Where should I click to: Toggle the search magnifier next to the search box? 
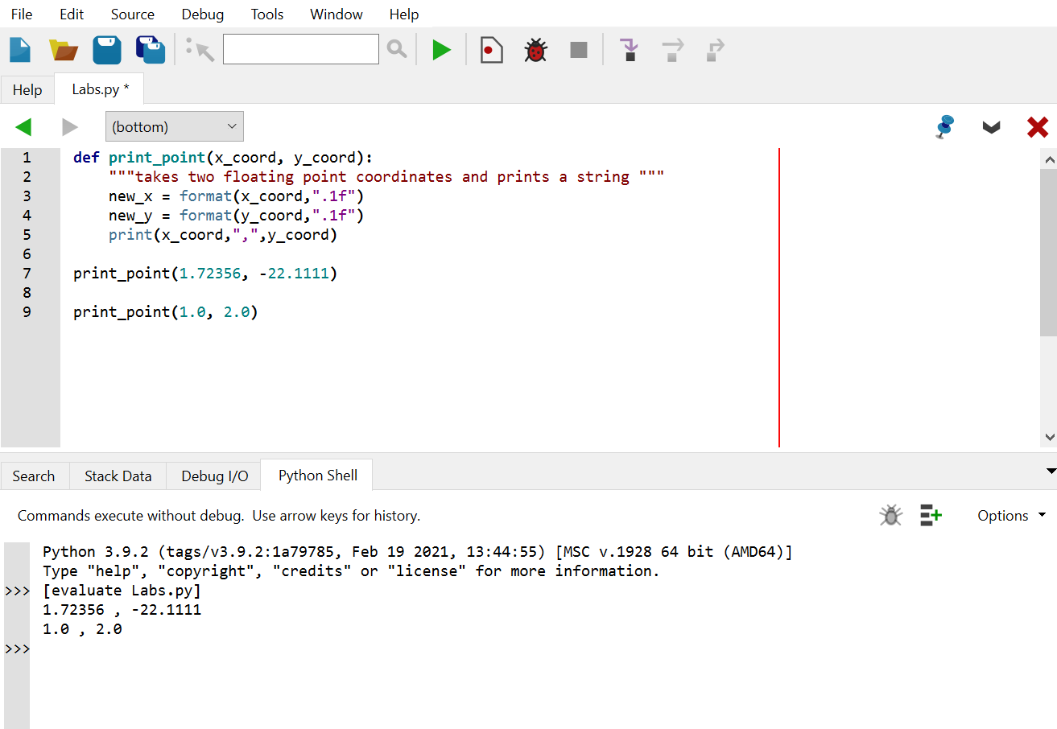point(396,49)
